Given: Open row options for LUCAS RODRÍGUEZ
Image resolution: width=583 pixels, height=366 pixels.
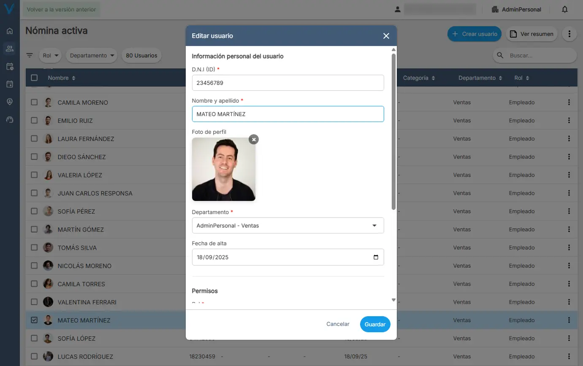Looking at the screenshot, I should 569,356.
